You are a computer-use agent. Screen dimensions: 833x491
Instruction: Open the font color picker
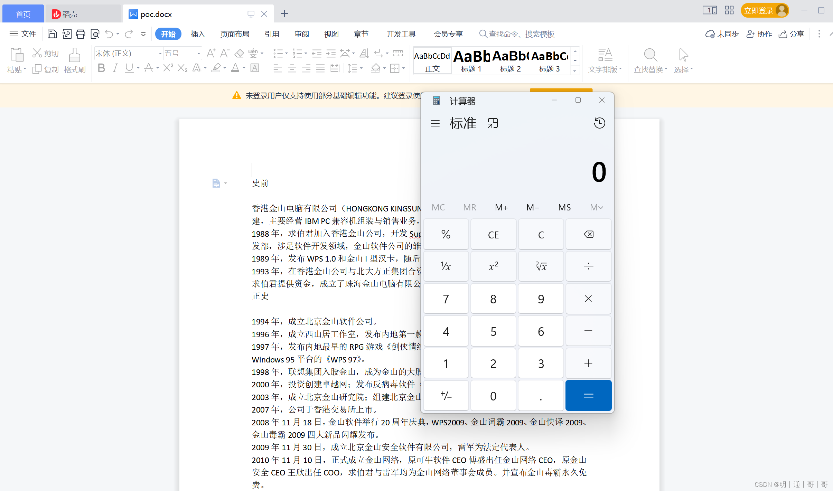[x=244, y=68]
